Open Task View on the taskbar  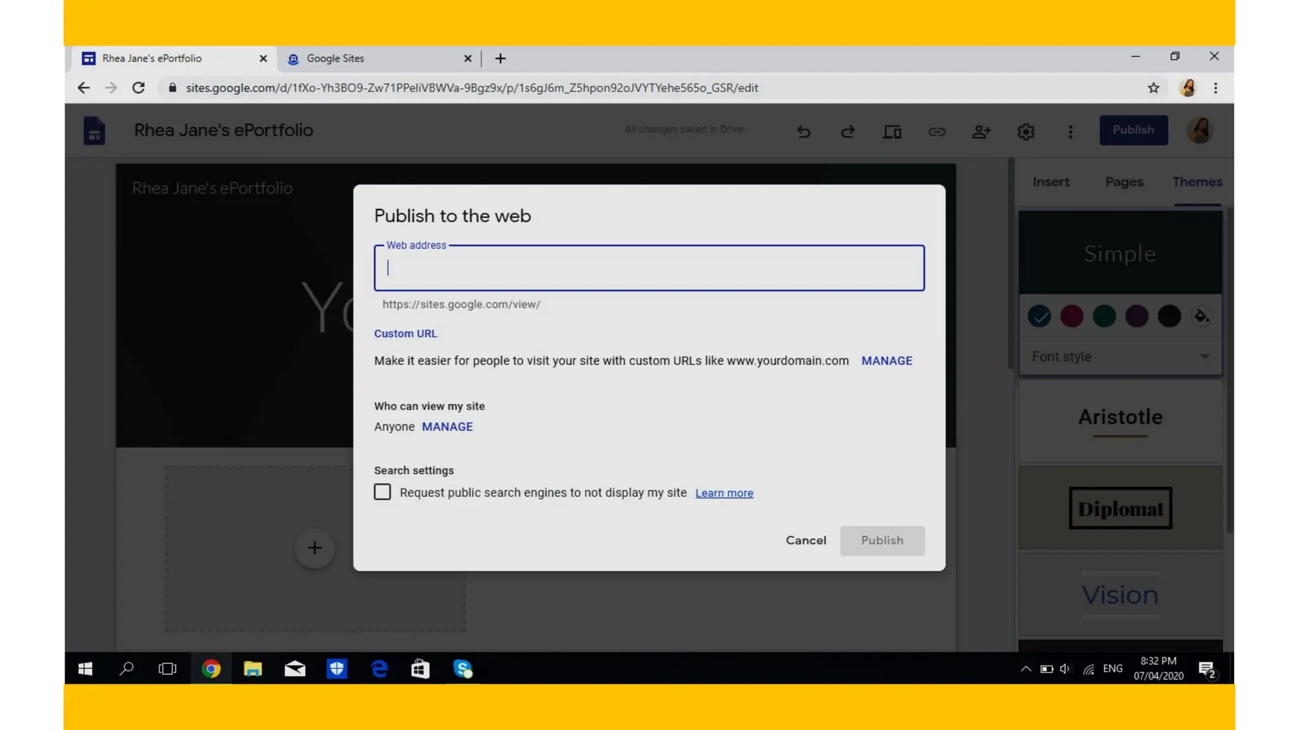pyautogui.click(x=167, y=669)
